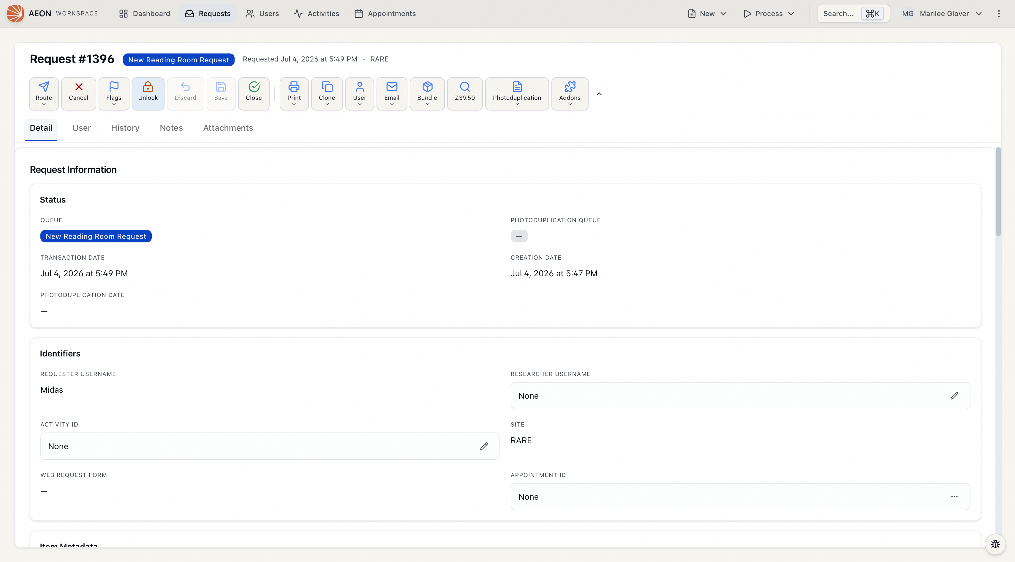Expand the Print button chevron

pyautogui.click(x=294, y=104)
